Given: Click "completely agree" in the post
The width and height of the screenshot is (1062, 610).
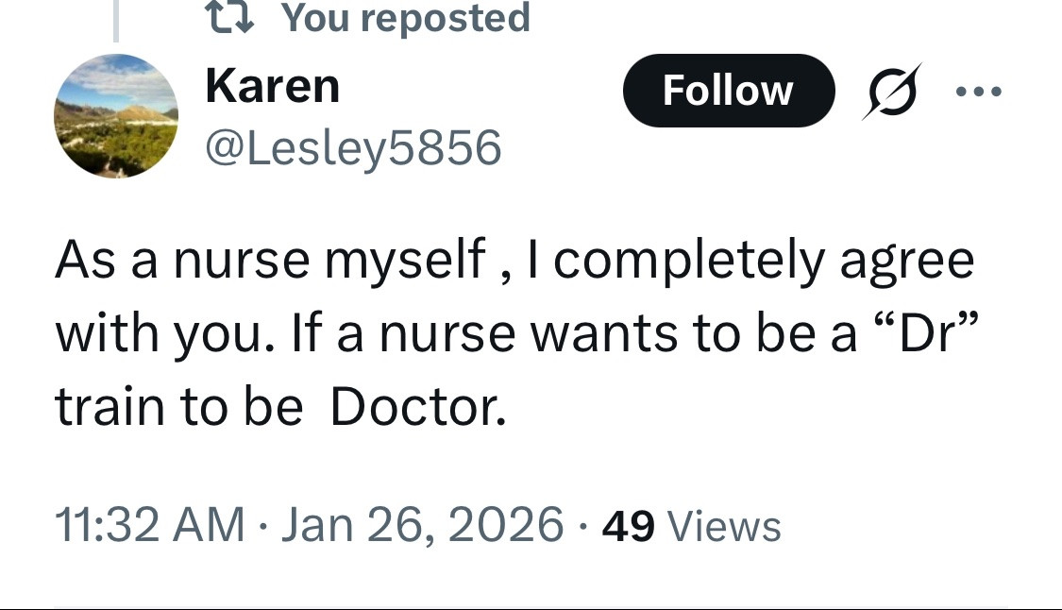Looking at the screenshot, I should (764, 260).
